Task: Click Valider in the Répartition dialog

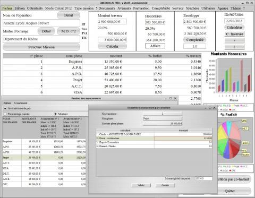Action: coord(141,185)
